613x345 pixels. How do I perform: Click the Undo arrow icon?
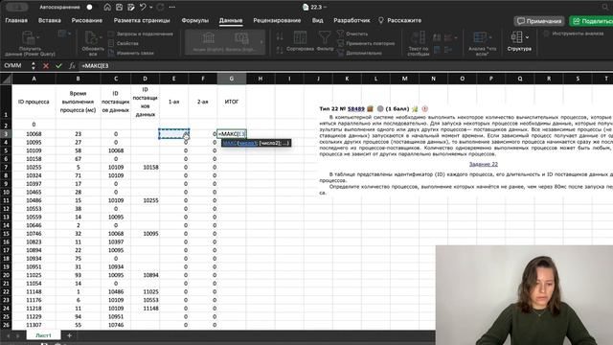pyautogui.click(x=143, y=7)
